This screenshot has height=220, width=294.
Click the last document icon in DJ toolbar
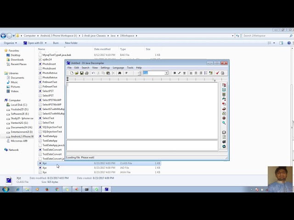tap(222, 73)
